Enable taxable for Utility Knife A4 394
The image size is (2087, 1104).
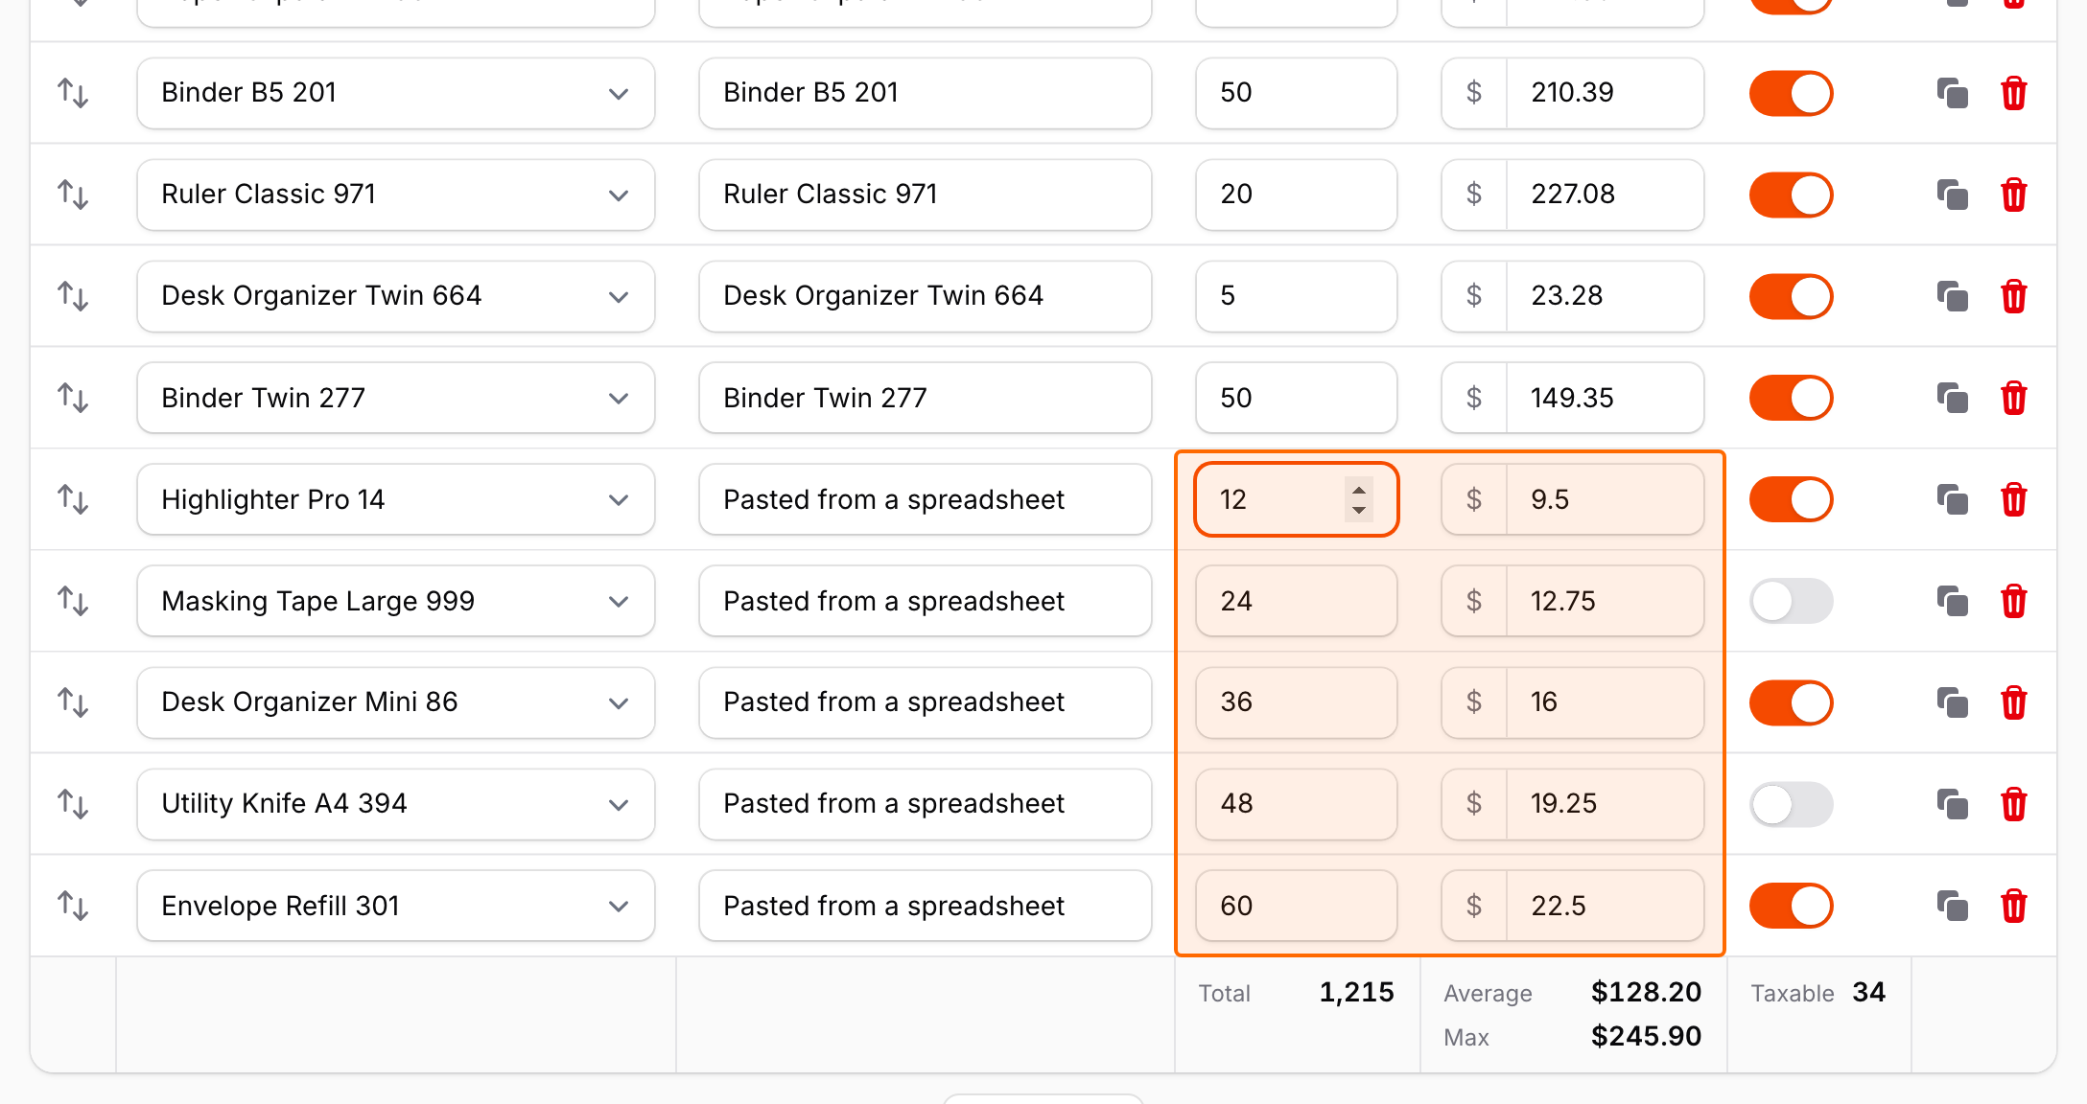1791,805
